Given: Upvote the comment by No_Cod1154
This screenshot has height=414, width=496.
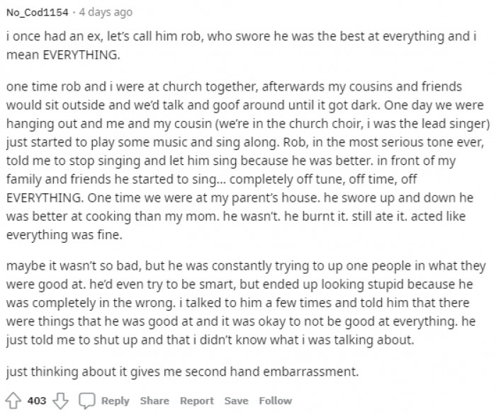Looking at the screenshot, I should tap(13, 401).
